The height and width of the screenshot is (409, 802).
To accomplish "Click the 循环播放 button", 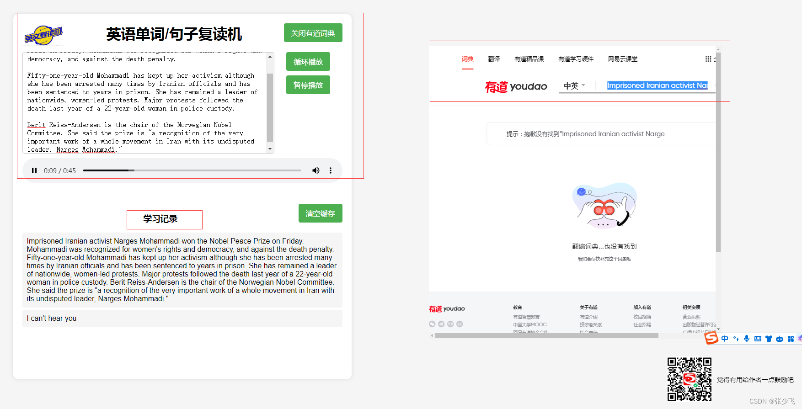I will (x=308, y=62).
